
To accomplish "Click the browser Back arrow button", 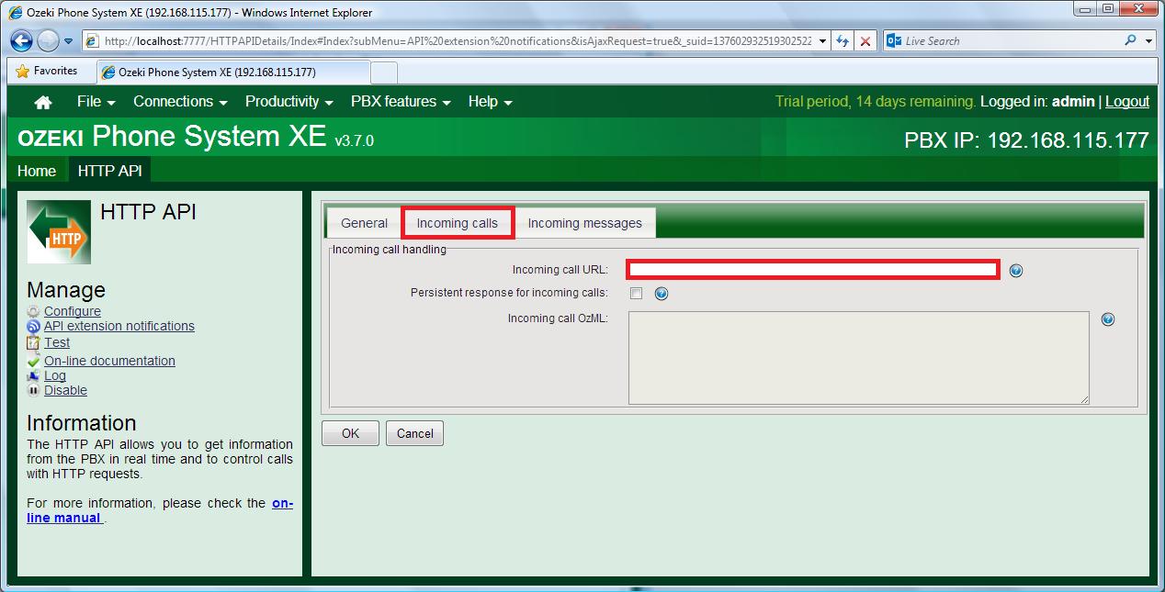I will coord(21,40).
